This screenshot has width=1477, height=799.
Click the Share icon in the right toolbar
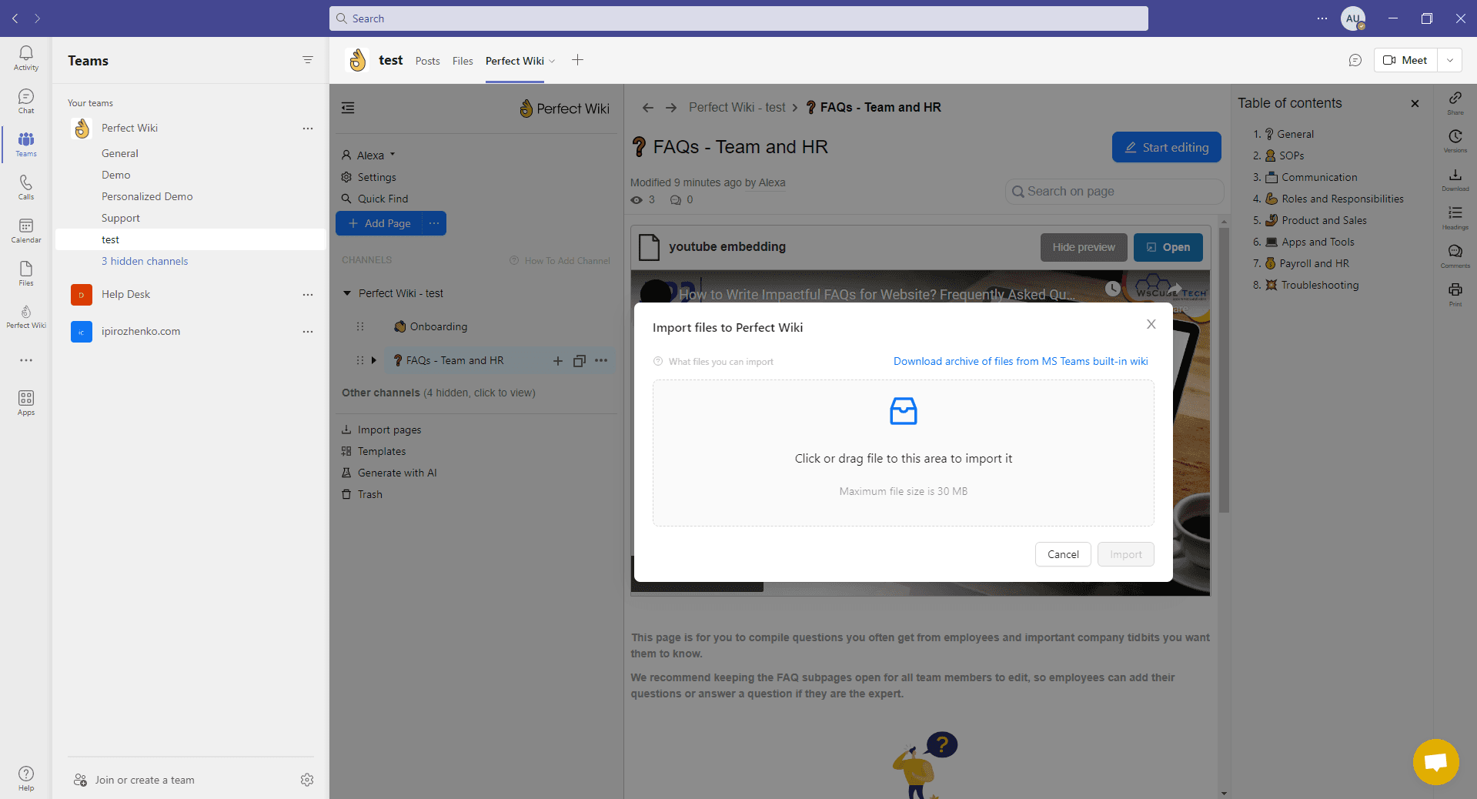point(1455,102)
